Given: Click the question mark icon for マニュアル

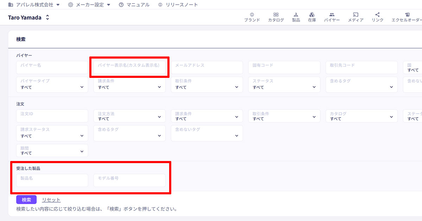Looking at the screenshot, I should (x=121, y=5).
